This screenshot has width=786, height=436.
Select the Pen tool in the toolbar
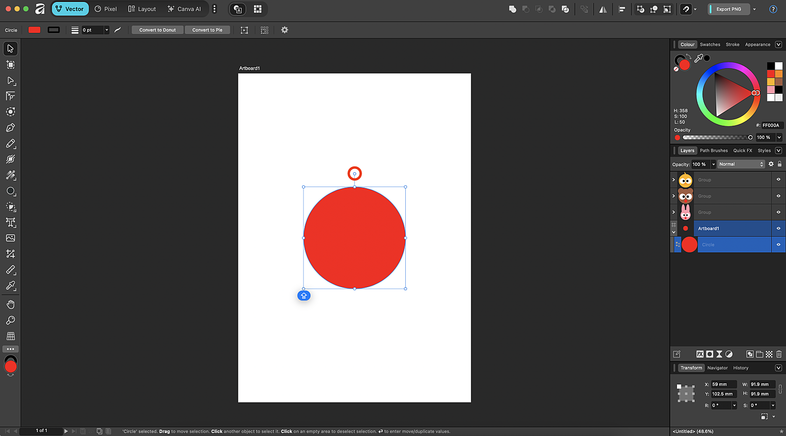pyautogui.click(x=10, y=128)
